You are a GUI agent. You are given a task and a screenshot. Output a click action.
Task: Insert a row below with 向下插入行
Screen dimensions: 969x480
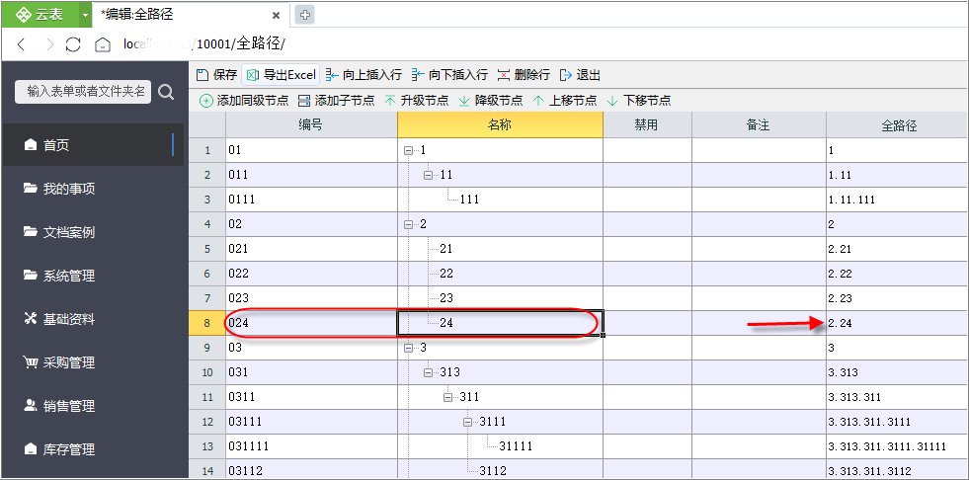pyautogui.click(x=449, y=75)
